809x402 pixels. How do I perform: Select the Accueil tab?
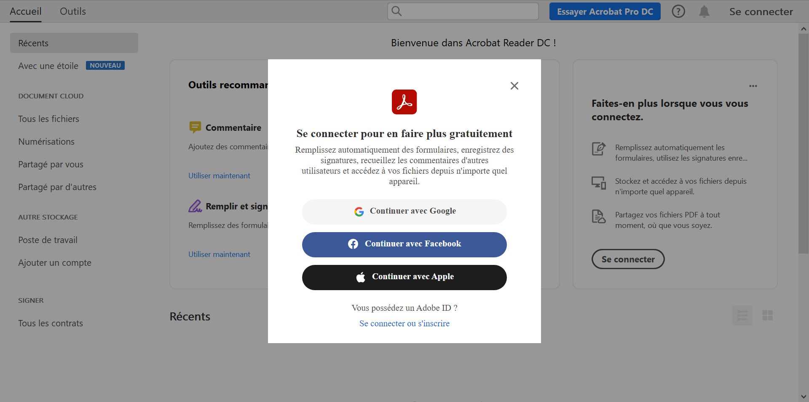26,11
